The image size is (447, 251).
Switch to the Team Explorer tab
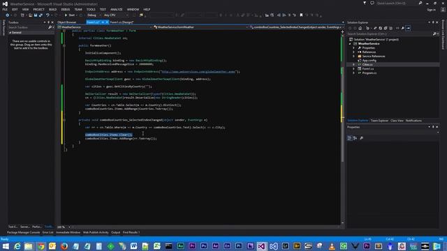[379, 121]
